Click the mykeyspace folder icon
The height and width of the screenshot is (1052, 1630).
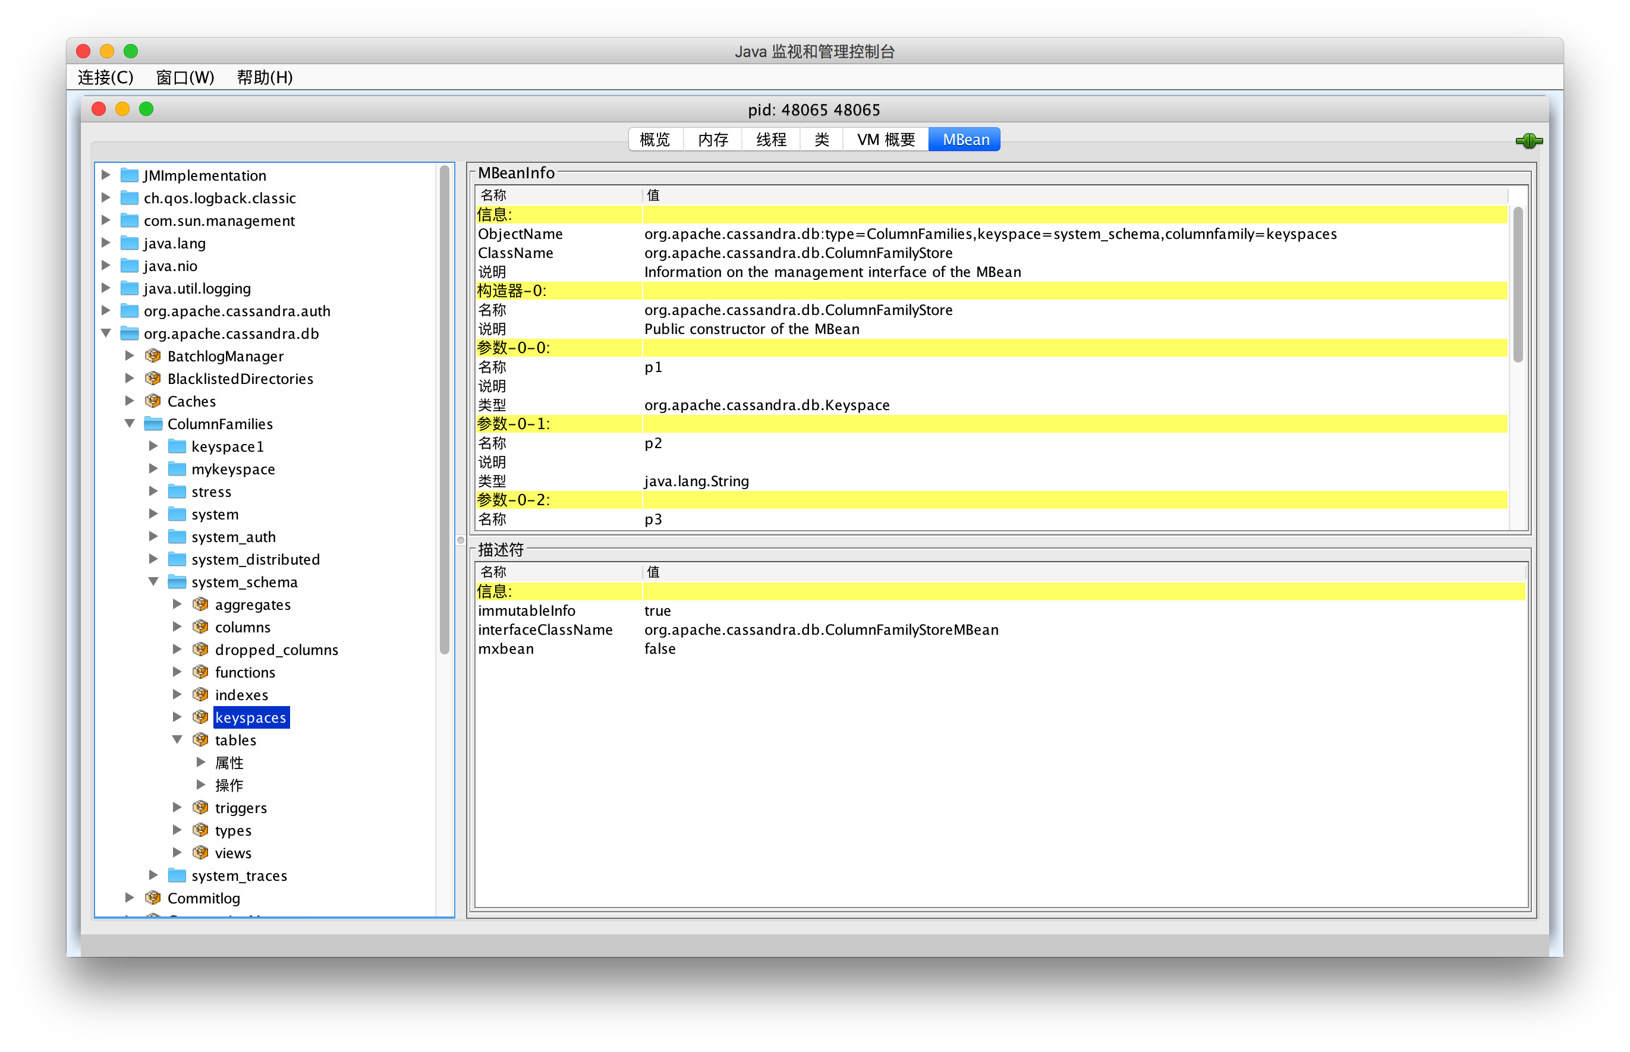[177, 468]
